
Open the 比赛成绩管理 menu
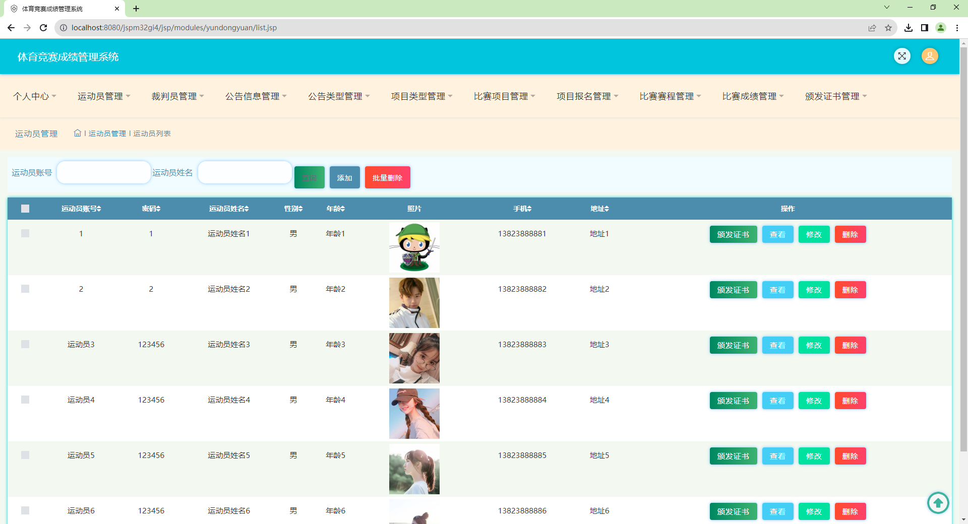point(753,96)
